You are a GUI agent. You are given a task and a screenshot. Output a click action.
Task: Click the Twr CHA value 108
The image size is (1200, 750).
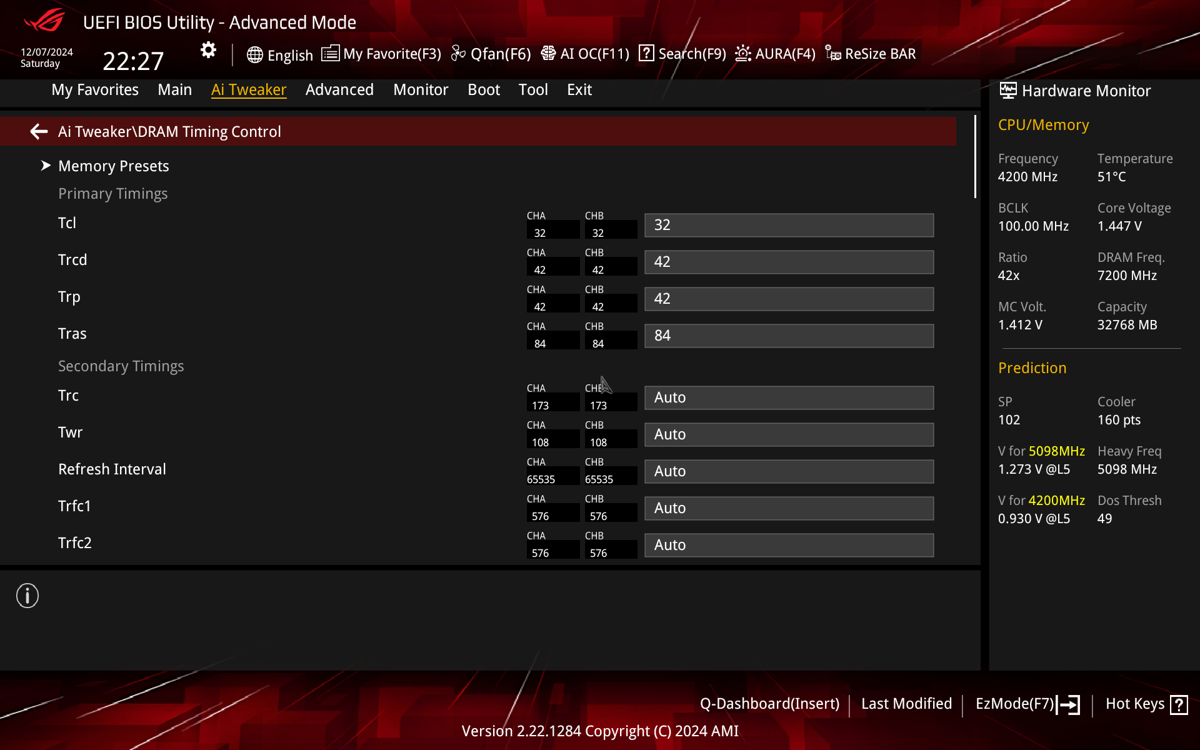541,442
